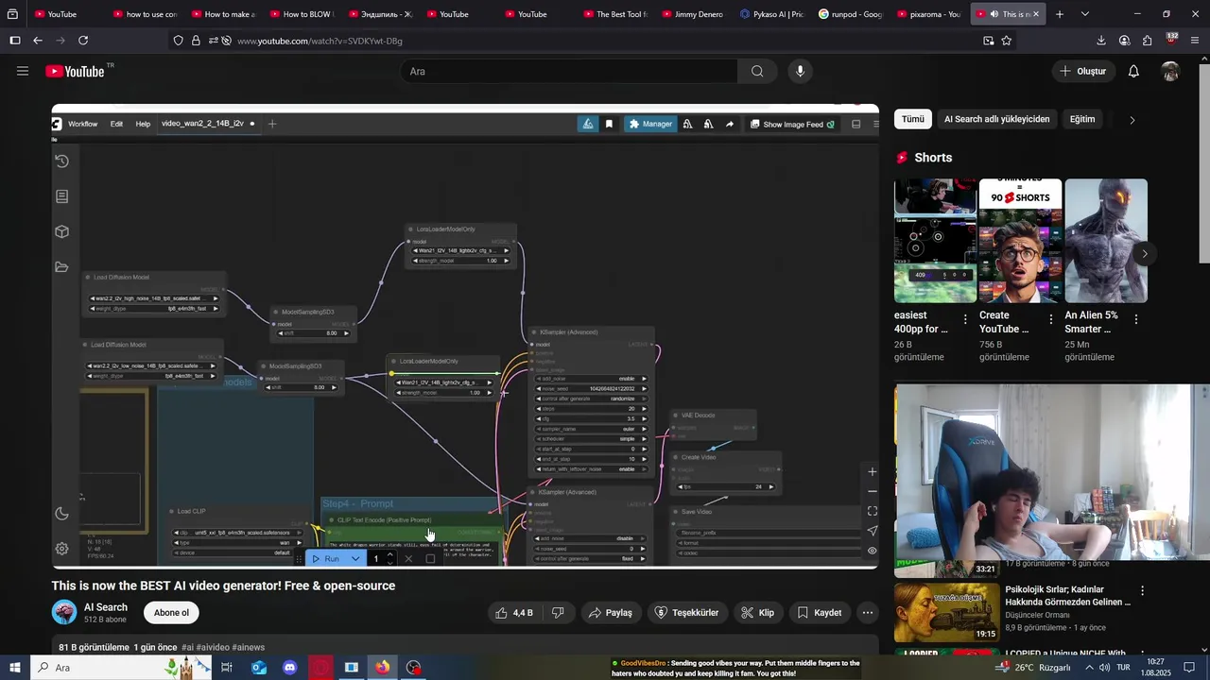Click the ComfyUI bookmark icon
Image resolution: width=1210 pixels, height=680 pixels.
609,124
